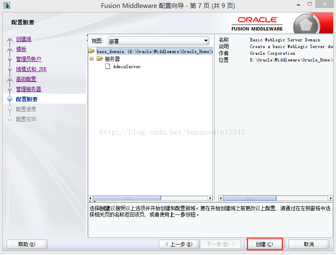Click the 模板 step marker icon

tap(10, 49)
